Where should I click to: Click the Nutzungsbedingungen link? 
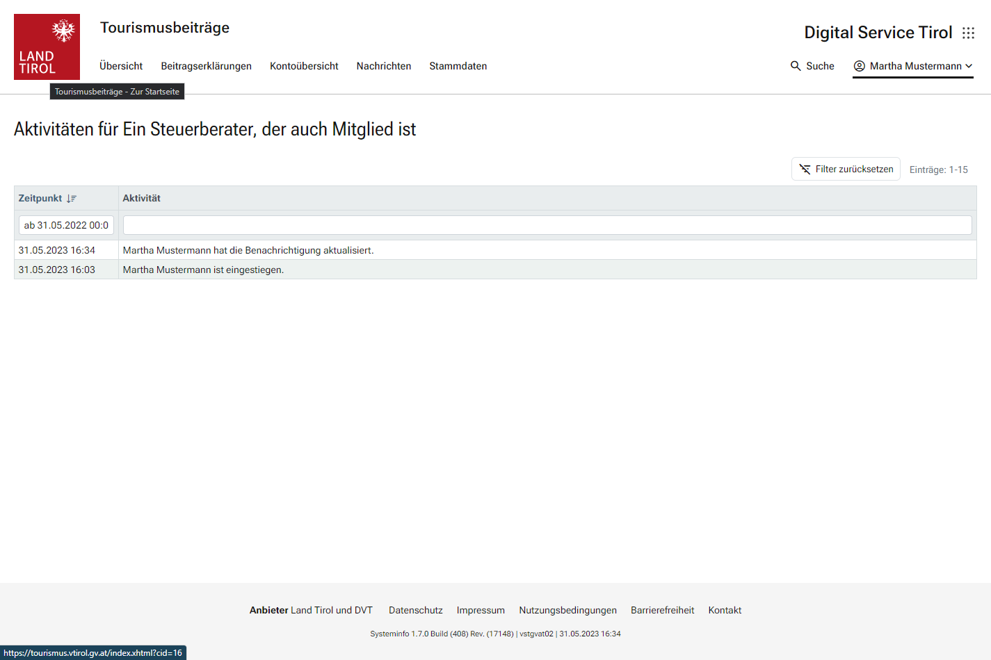567,610
